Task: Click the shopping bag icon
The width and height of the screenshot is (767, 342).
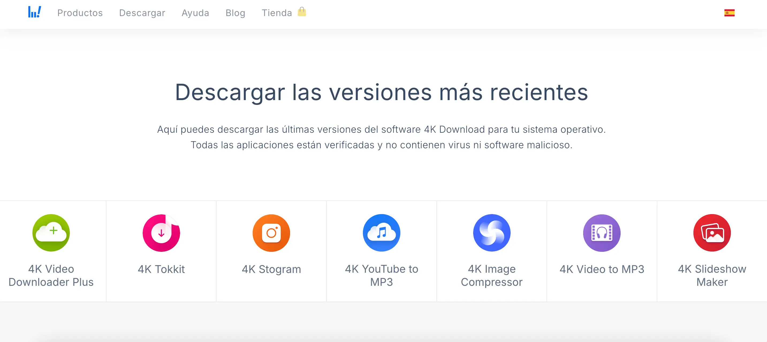Action: (x=302, y=12)
